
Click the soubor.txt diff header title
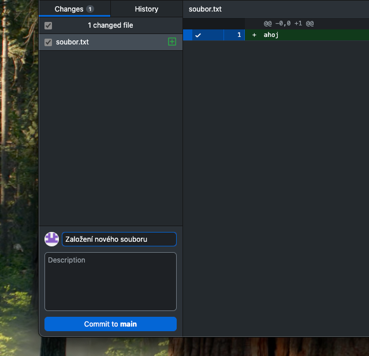pyautogui.click(x=205, y=9)
